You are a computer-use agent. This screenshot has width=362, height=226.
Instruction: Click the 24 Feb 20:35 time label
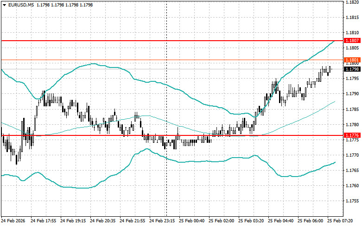102,221
